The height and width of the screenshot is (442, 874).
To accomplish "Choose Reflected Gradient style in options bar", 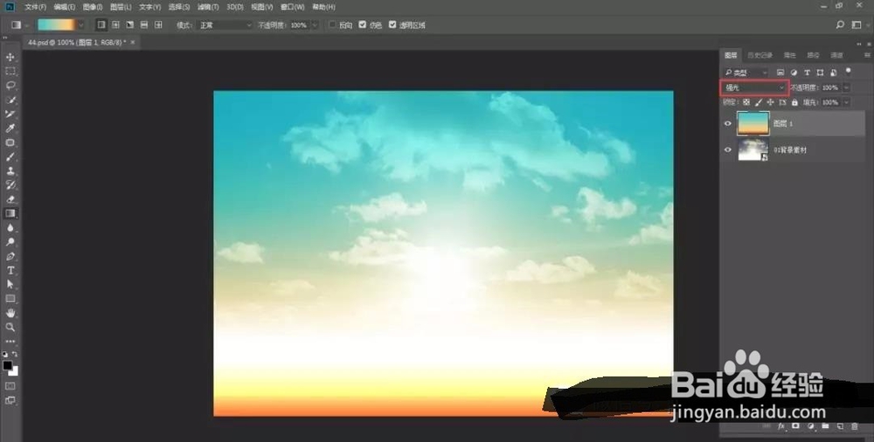I will click(144, 25).
